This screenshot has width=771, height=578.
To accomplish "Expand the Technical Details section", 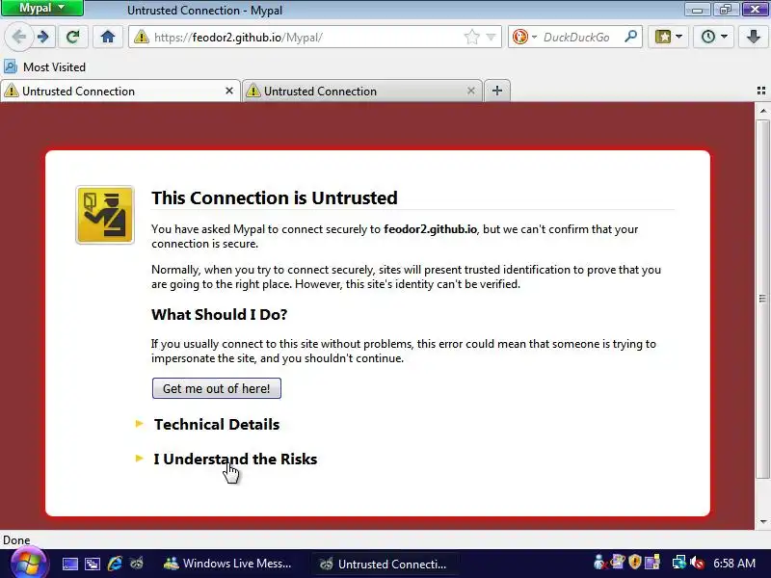I will (x=216, y=424).
